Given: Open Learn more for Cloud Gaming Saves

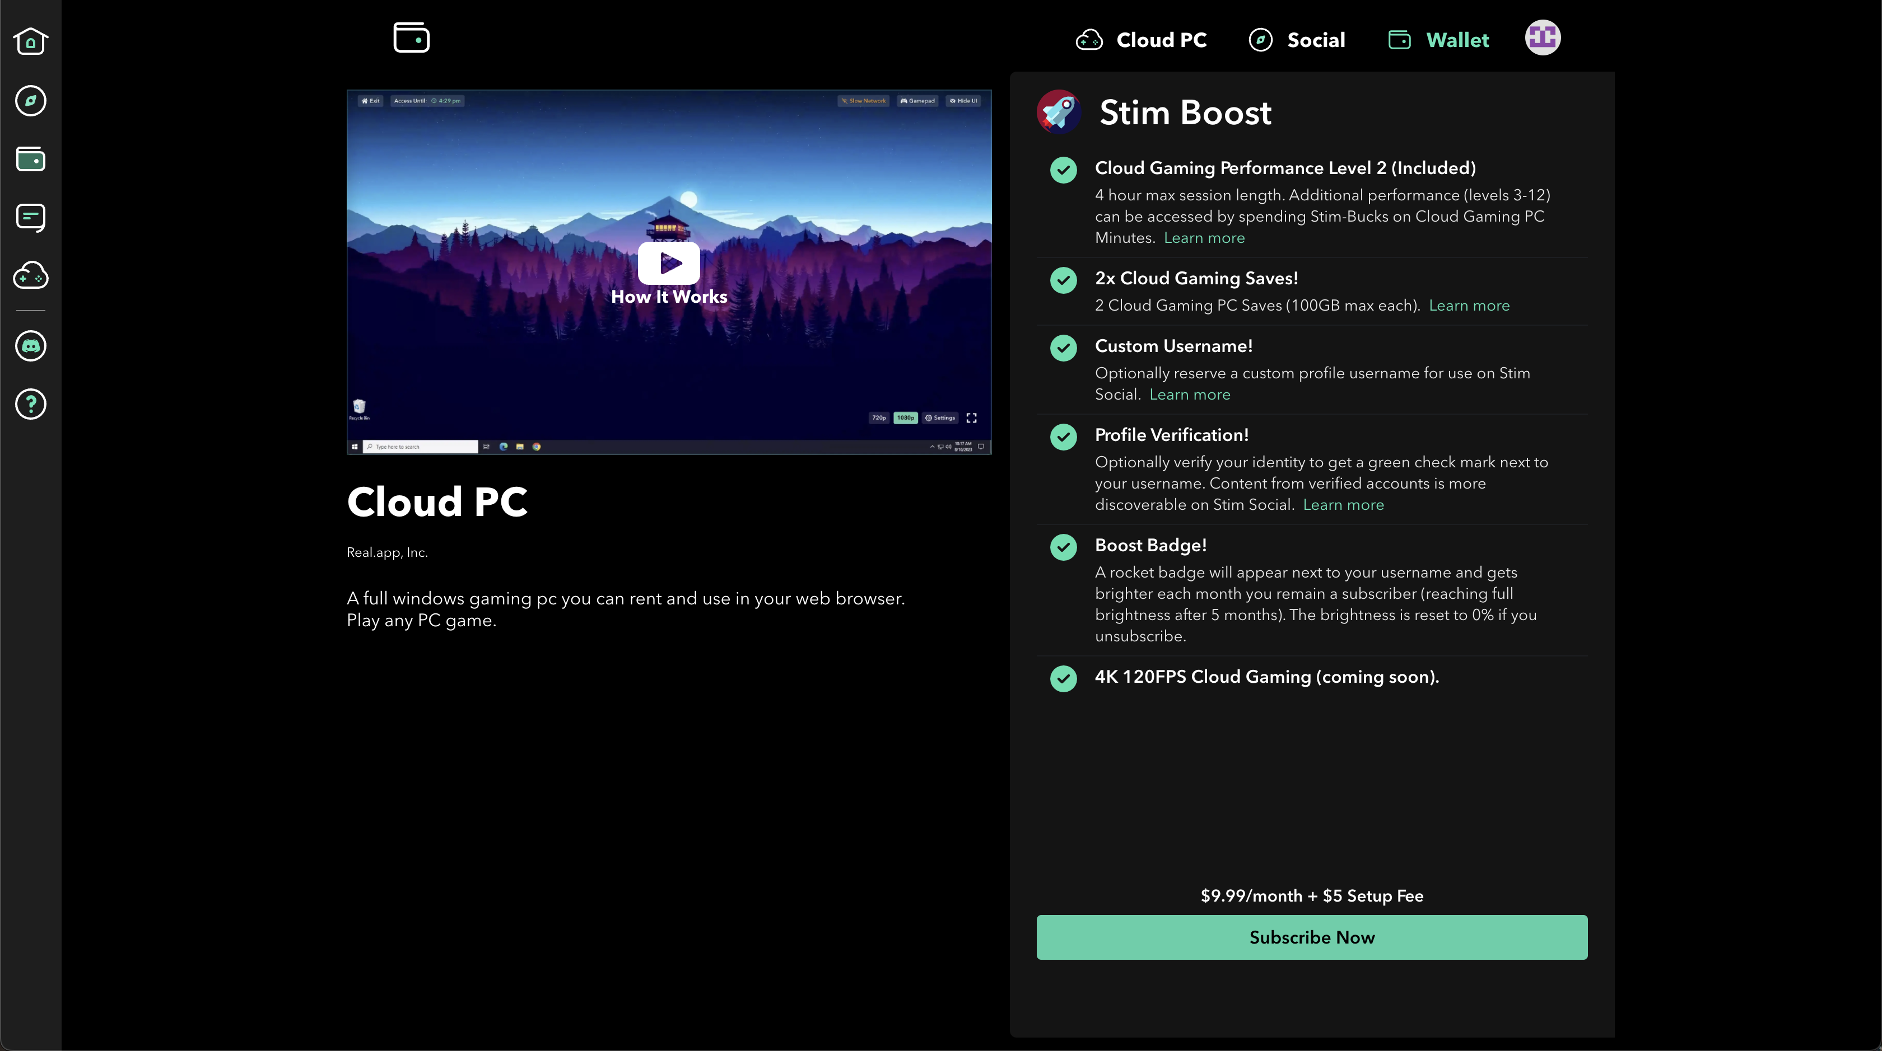Looking at the screenshot, I should 1469,306.
